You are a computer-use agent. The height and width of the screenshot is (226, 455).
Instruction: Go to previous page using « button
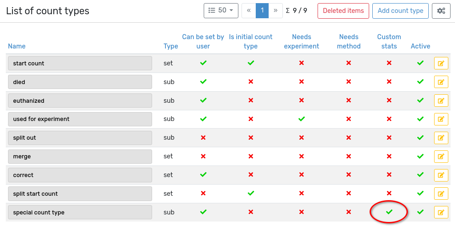click(249, 11)
